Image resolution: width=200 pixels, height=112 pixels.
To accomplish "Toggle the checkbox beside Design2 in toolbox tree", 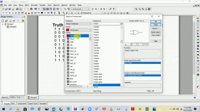I will click(6, 24).
